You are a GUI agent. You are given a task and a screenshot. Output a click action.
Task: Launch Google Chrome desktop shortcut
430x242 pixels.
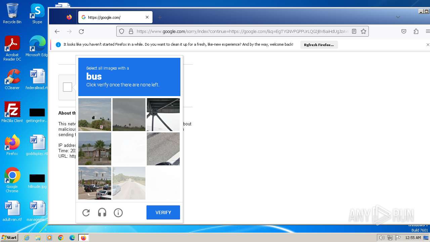click(x=12, y=180)
